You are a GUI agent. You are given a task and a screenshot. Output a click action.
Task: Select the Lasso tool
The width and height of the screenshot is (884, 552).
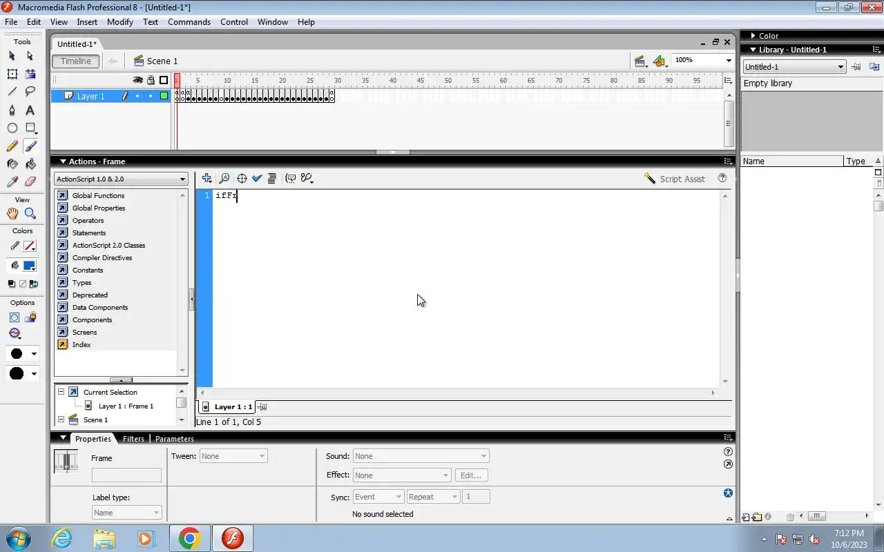click(x=30, y=92)
